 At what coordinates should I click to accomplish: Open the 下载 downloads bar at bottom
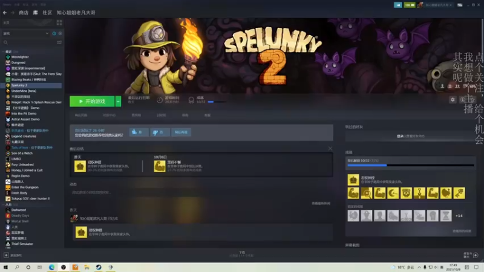click(241, 254)
